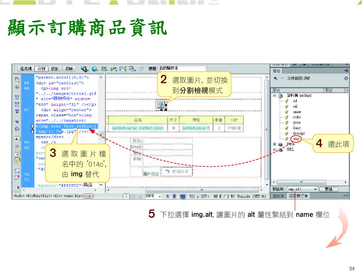This screenshot has height=272, width=362.
Task: Click the remove comment icon
Action: tap(17, 177)
